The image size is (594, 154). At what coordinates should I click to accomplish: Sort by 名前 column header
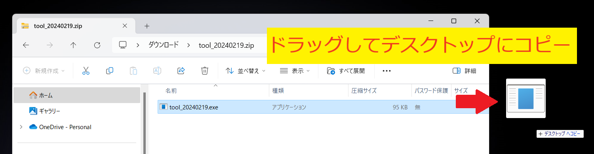171,91
